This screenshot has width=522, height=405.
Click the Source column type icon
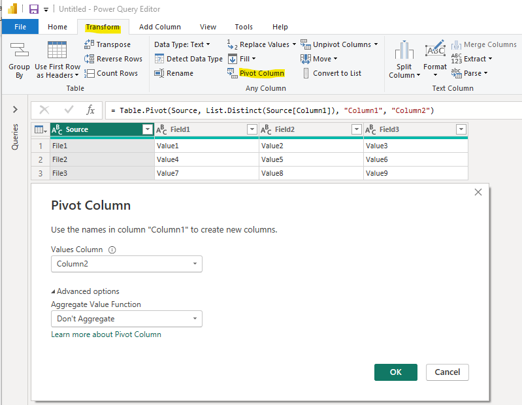57,129
